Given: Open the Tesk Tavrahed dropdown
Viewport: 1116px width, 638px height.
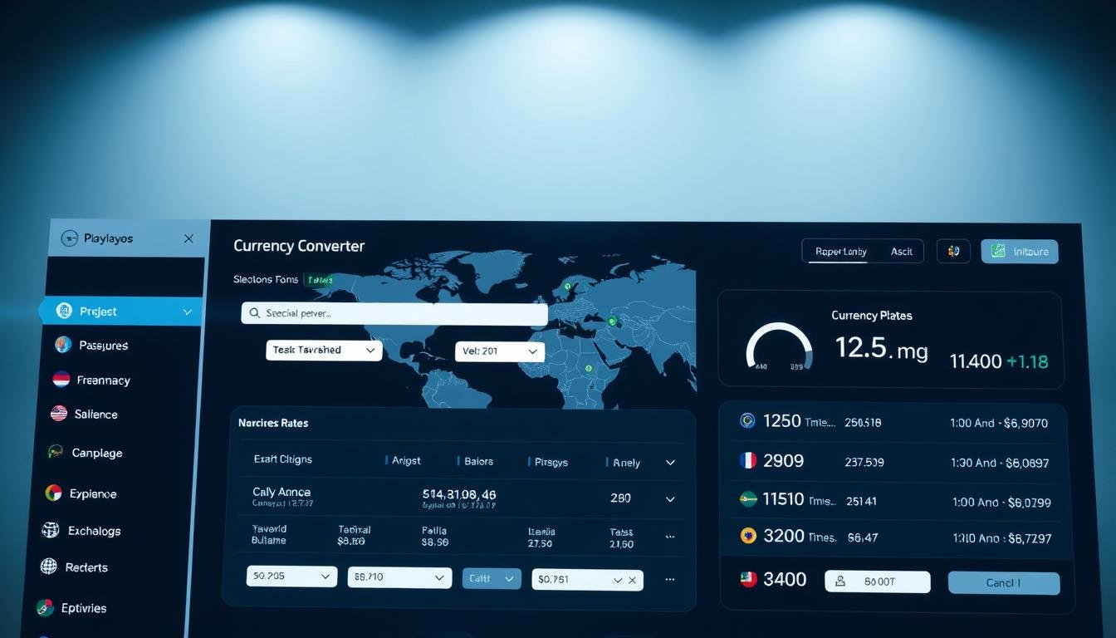Looking at the screenshot, I should pyautogui.click(x=324, y=351).
